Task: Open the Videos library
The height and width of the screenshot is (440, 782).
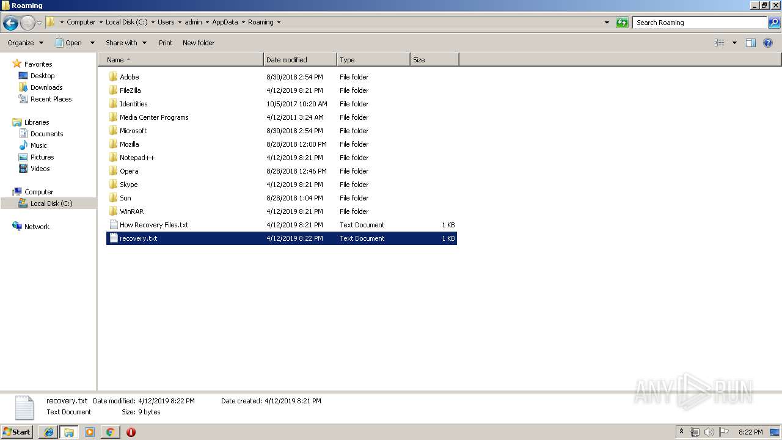Action: click(40, 169)
